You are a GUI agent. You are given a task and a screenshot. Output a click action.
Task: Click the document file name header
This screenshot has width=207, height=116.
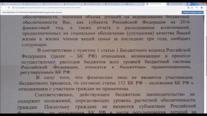(x=32, y=12)
